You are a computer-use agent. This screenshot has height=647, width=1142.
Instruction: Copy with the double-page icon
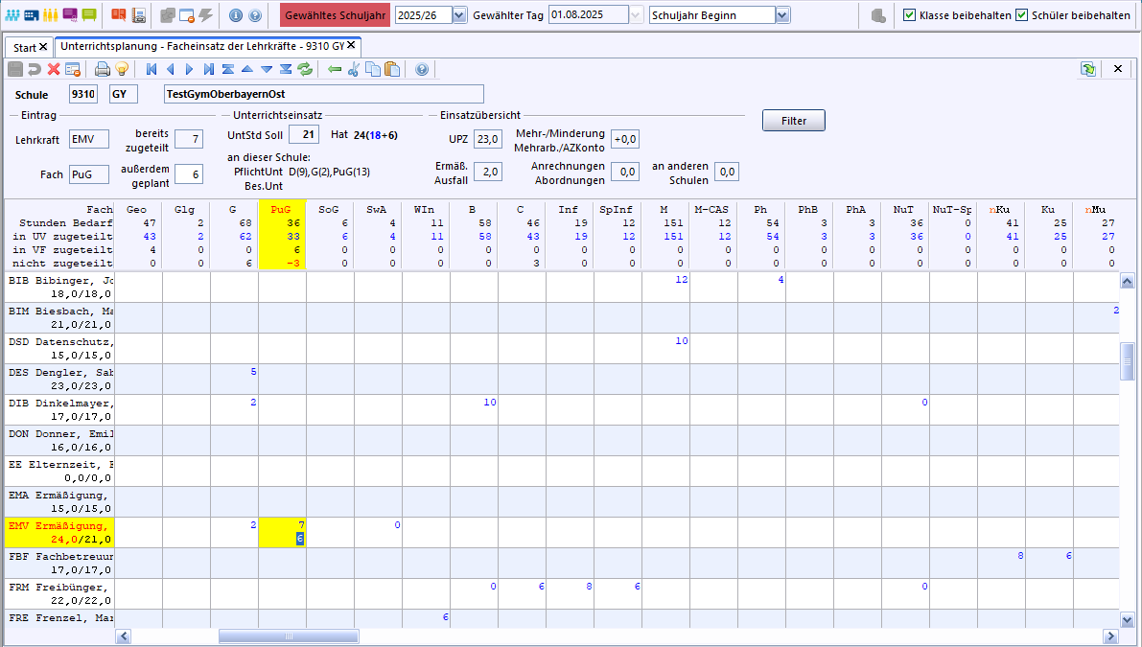(373, 69)
